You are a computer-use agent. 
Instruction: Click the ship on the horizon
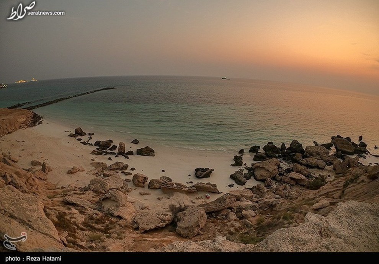[x=225, y=78]
